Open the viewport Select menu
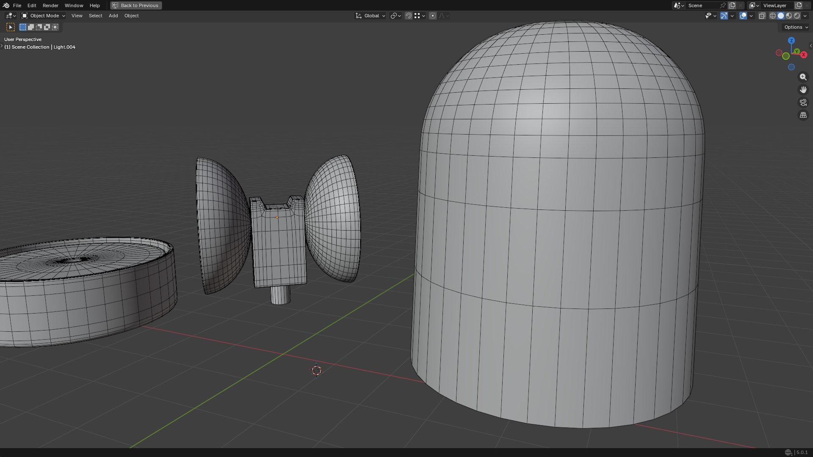 coord(95,16)
